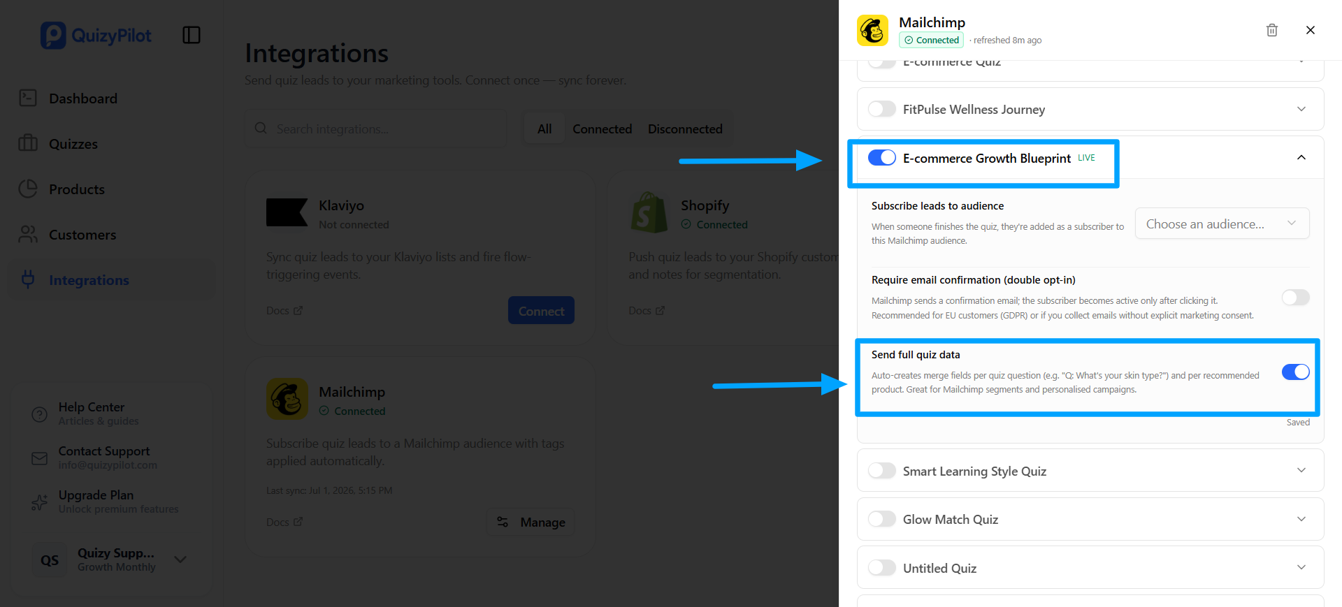The height and width of the screenshot is (607, 1342).
Task: Click the Connected status badge in panel header
Action: [x=932, y=40]
